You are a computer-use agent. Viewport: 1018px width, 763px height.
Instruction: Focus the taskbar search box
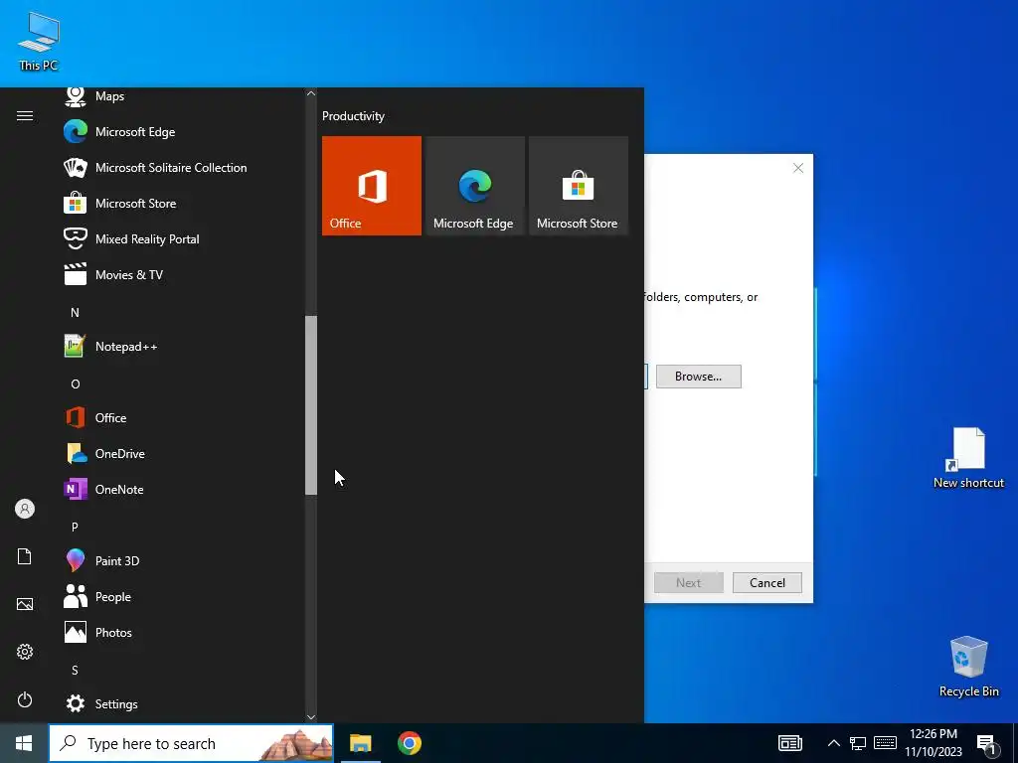(191, 743)
